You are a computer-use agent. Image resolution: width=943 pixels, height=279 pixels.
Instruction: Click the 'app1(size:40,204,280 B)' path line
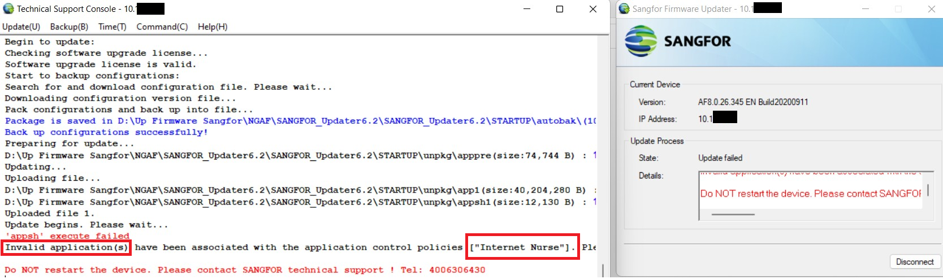click(301, 190)
